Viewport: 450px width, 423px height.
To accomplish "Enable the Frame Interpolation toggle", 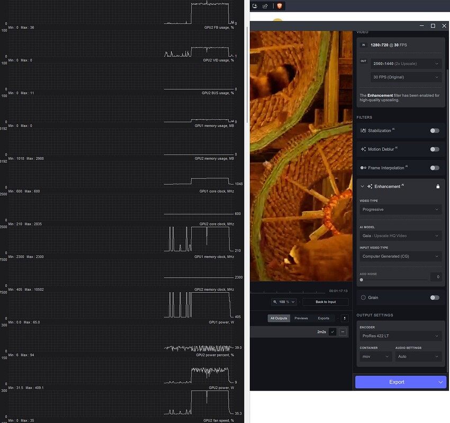I will click(x=434, y=167).
